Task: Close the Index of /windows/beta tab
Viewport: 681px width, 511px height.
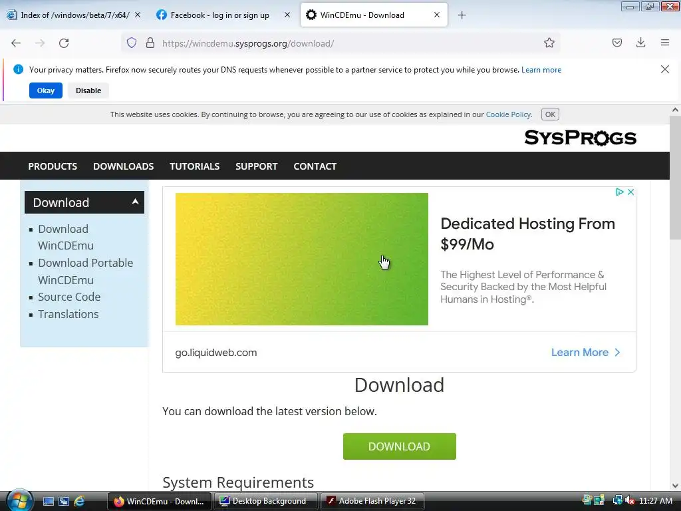Action: pyautogui.click(x=138, y=15)
